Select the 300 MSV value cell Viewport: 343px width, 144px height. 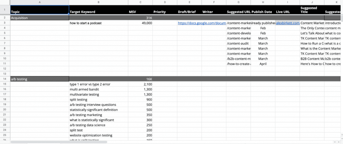click(x=140, y=120)
